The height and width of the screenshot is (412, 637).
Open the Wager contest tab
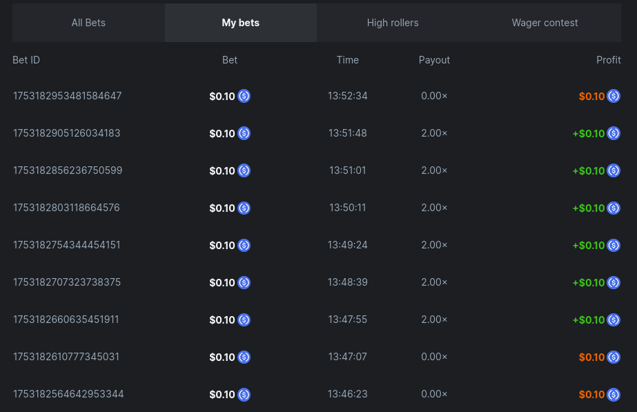click(545, 23)
